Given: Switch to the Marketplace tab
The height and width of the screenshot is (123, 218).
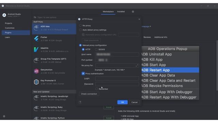Looking at the screenshot, I should (x=108, y=12).
